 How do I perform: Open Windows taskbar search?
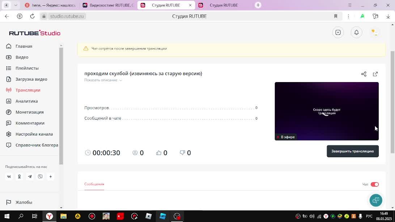tap(21, 216)
